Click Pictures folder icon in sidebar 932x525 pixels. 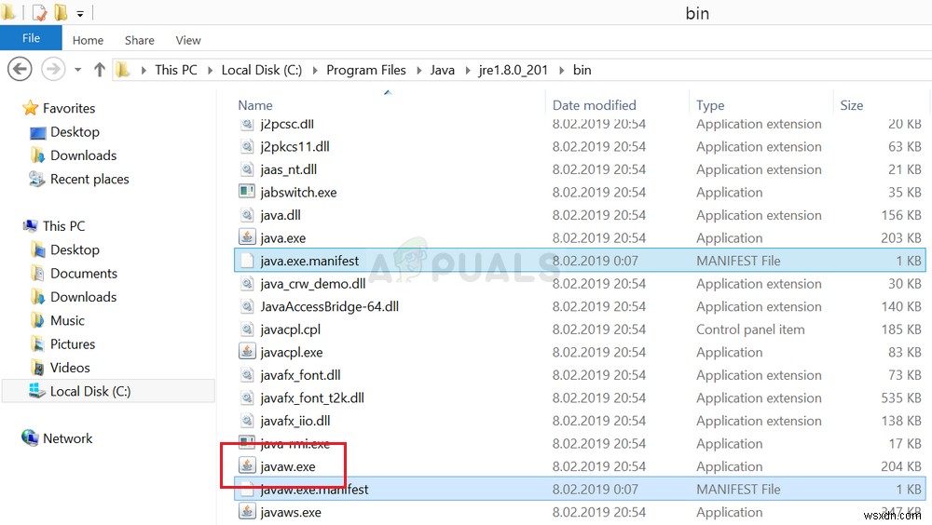click(x=38, y=344)
